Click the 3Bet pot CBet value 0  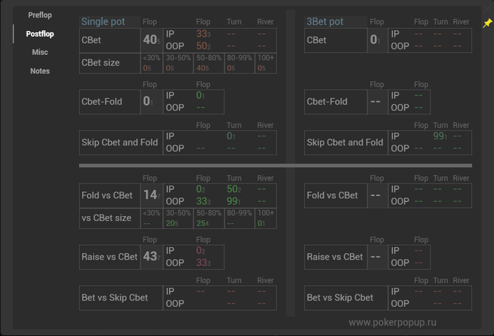pyautogui.click(x=375, y=40)
